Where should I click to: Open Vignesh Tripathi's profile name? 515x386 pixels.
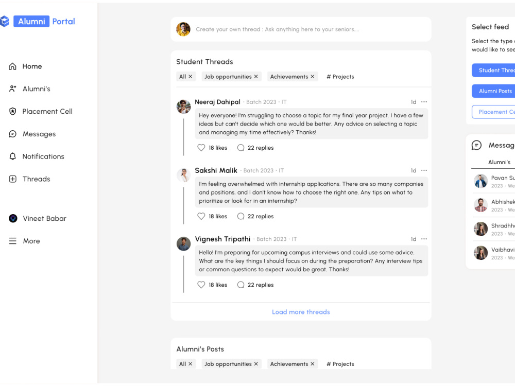point(222,239)
